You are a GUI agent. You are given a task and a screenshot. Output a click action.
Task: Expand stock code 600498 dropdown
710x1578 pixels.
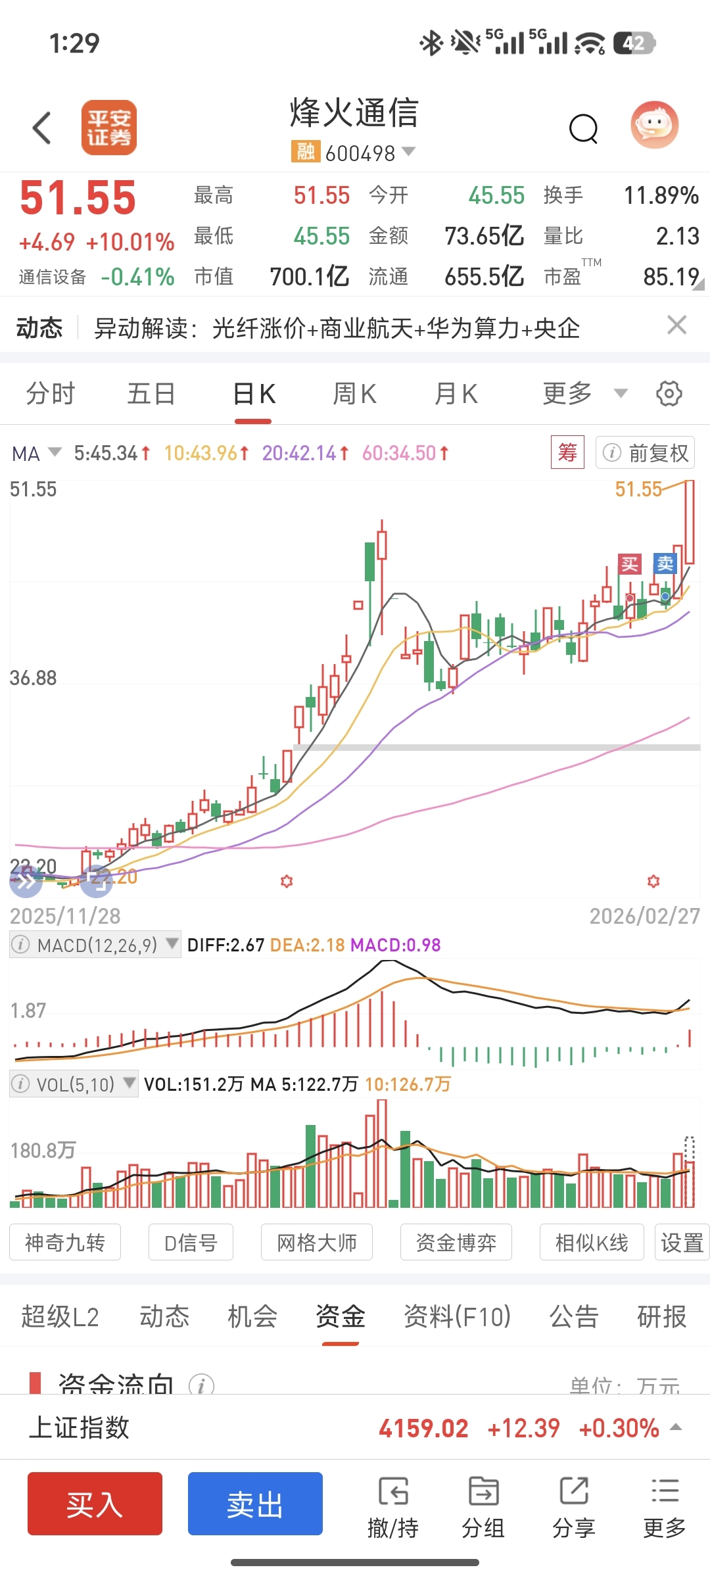point(408,151)
